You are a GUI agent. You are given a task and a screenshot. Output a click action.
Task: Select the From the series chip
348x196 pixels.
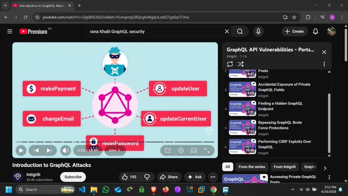click(x=252, y=167)
